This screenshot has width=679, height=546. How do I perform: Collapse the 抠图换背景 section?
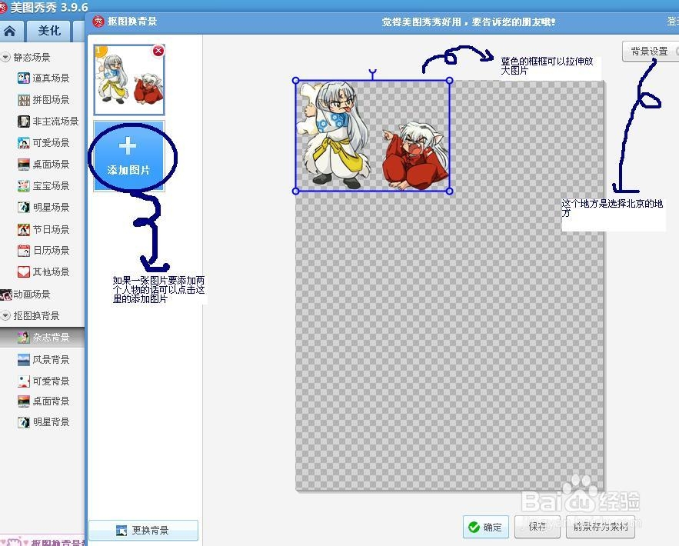point(5,315)
